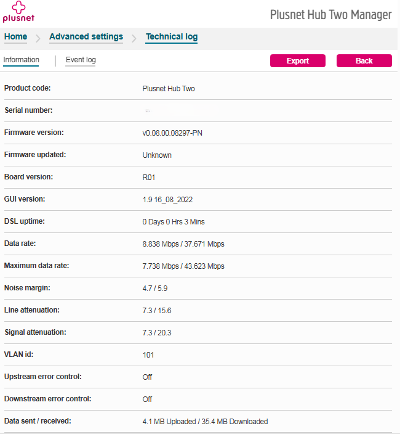Click the Data sent / received value
The image size is (400, 434).
click(205, 422)
